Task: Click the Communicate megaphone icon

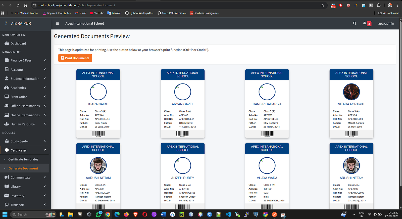Action: coord(7,178)
